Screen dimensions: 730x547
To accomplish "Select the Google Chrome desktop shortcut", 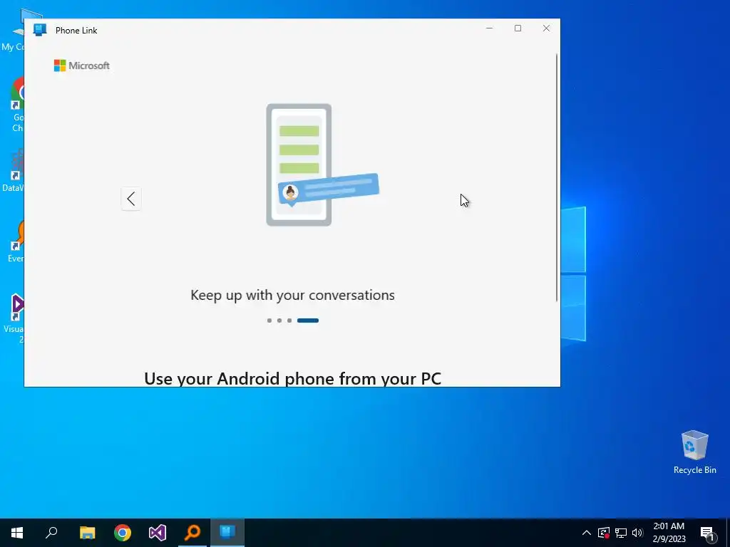I will point(17,105).
